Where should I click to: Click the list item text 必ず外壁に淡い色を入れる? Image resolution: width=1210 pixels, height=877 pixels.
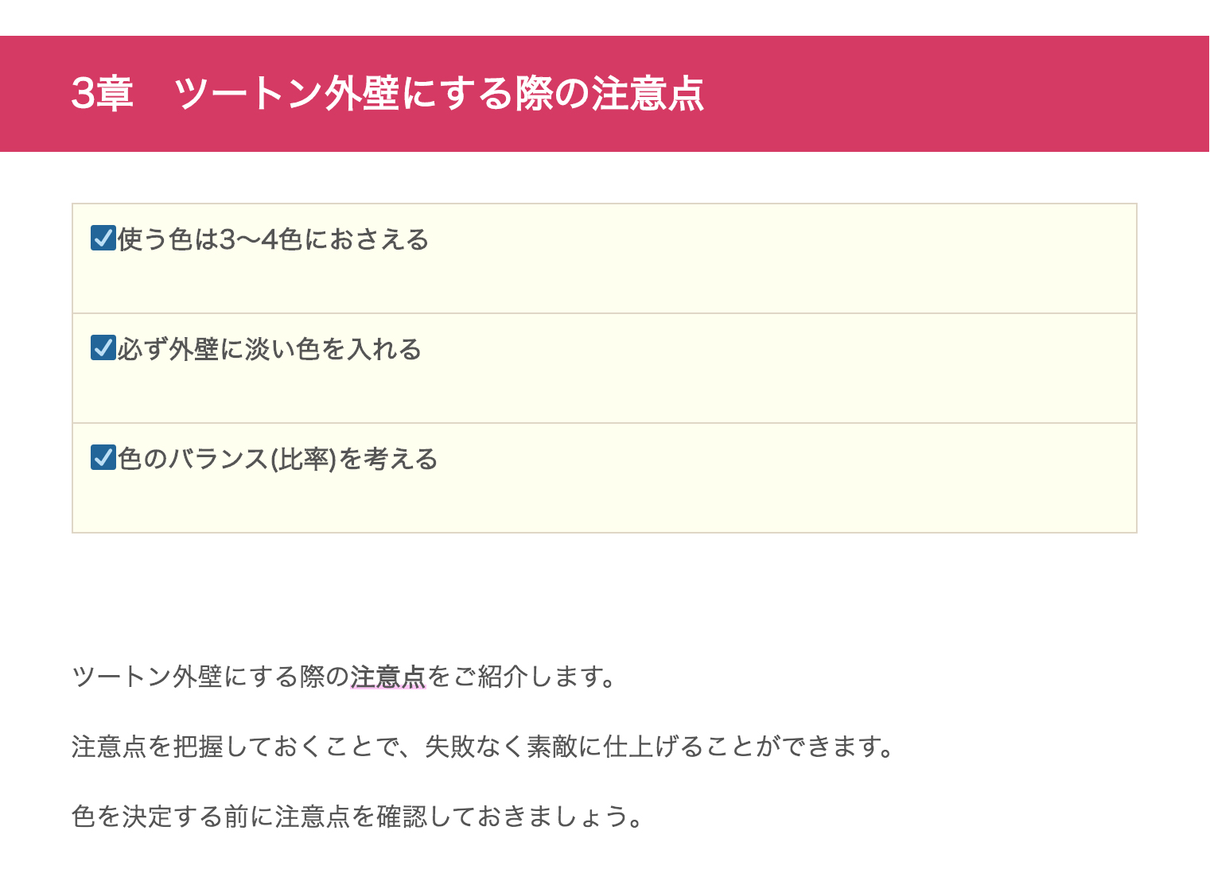(x=270, y=349)
